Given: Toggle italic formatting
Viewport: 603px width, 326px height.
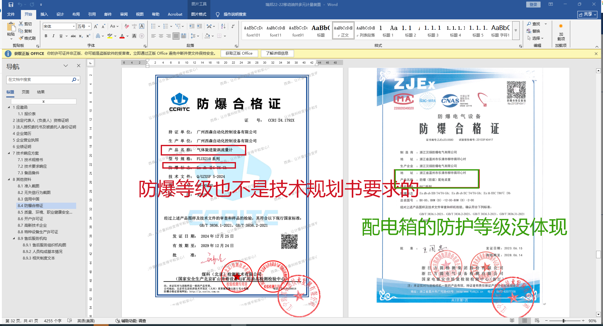Looking at the screenshot, I should (x=53, y=36).
